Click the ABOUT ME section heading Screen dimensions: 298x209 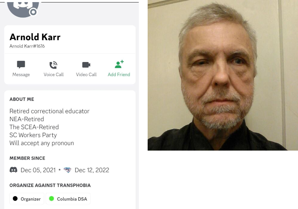click(x=22, y=99)
